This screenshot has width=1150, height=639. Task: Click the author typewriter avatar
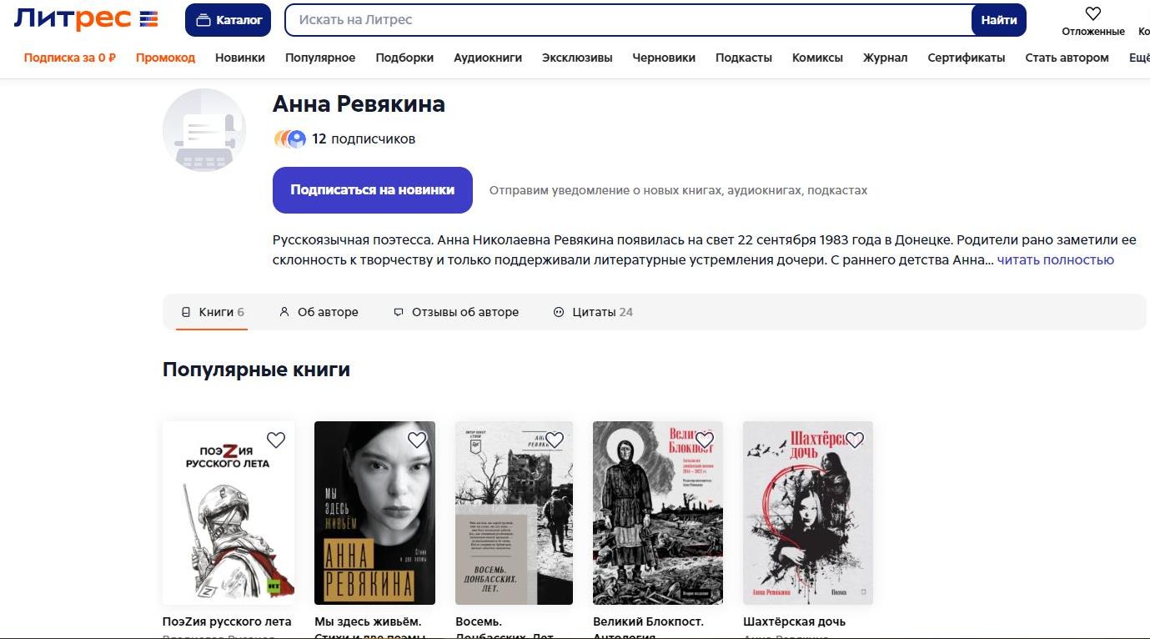[204, 130]
